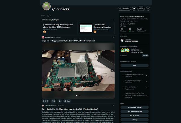Click the user flair snoo avatar
This screenshot has height=123, width=181.
(x=122, y=40)
